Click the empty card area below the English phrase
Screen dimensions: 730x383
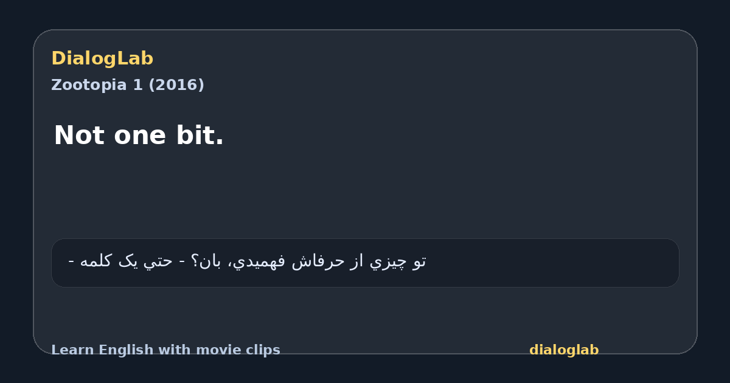365,191
